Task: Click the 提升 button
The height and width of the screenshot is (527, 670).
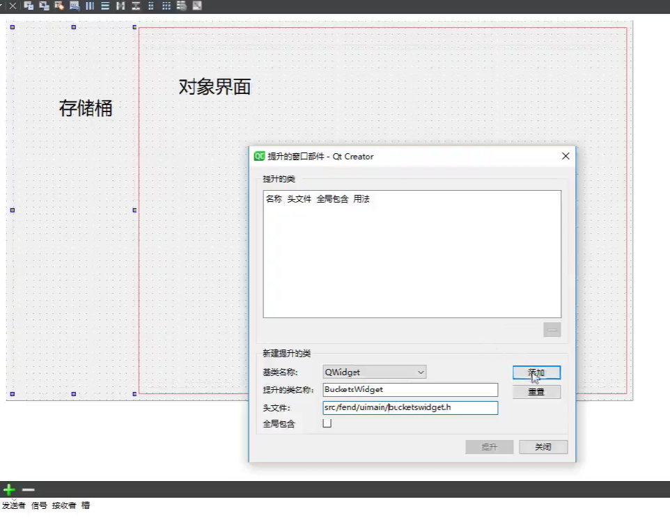Action: (489, 447)
